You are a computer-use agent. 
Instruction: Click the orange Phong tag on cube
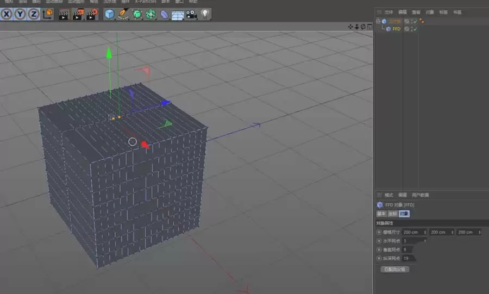[x=422, y=21]
